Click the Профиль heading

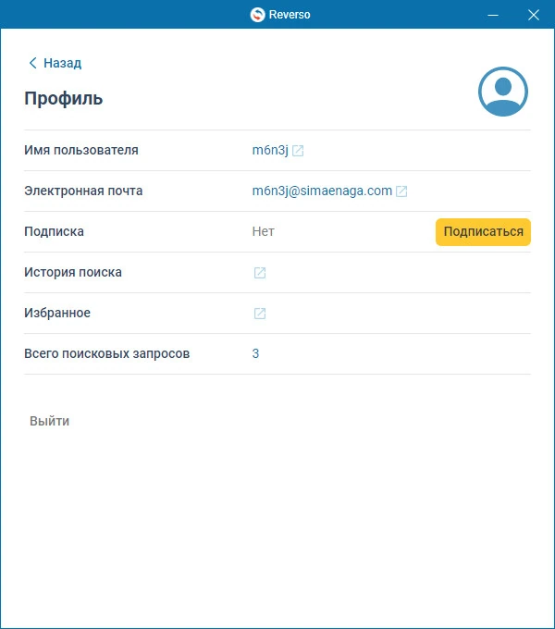tap(63, 98)
